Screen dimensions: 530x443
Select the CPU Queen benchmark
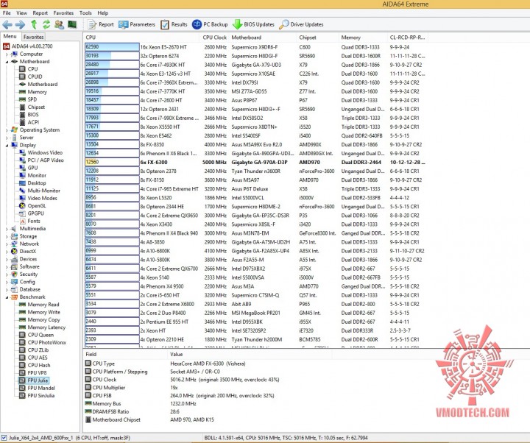click(x=40, y=336)
